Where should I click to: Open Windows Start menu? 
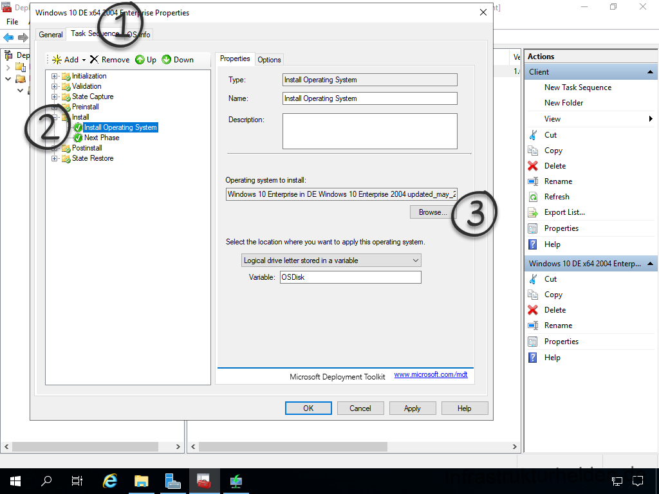click(x=15, y=481)
